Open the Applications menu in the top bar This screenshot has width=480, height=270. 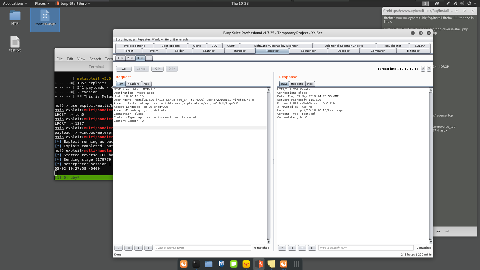(x=15, y=3)
